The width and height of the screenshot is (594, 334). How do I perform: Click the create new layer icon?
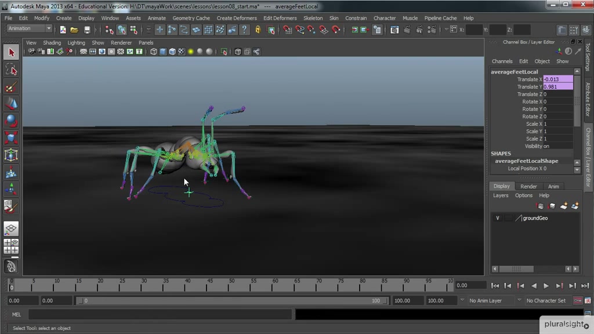coord(564,206)
